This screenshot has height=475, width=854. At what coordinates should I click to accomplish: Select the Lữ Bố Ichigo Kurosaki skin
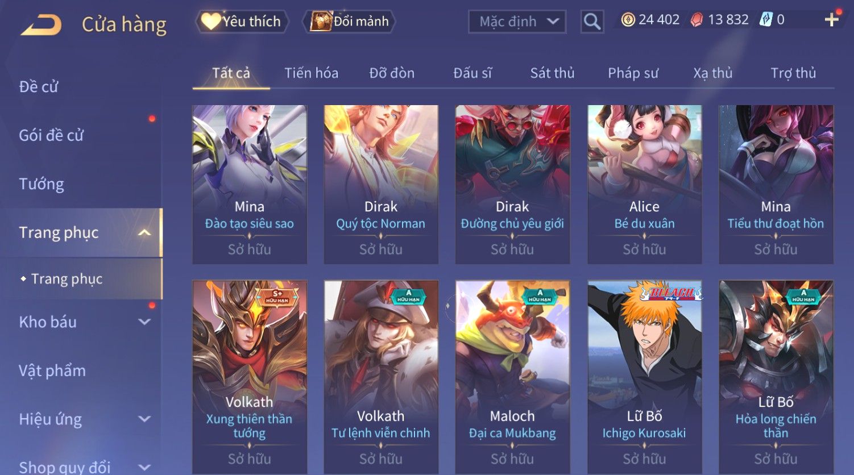click(x=644, y=377)
